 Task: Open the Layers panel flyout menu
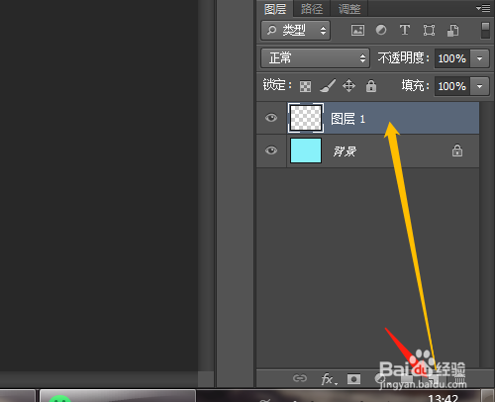[x=483, y=8]
